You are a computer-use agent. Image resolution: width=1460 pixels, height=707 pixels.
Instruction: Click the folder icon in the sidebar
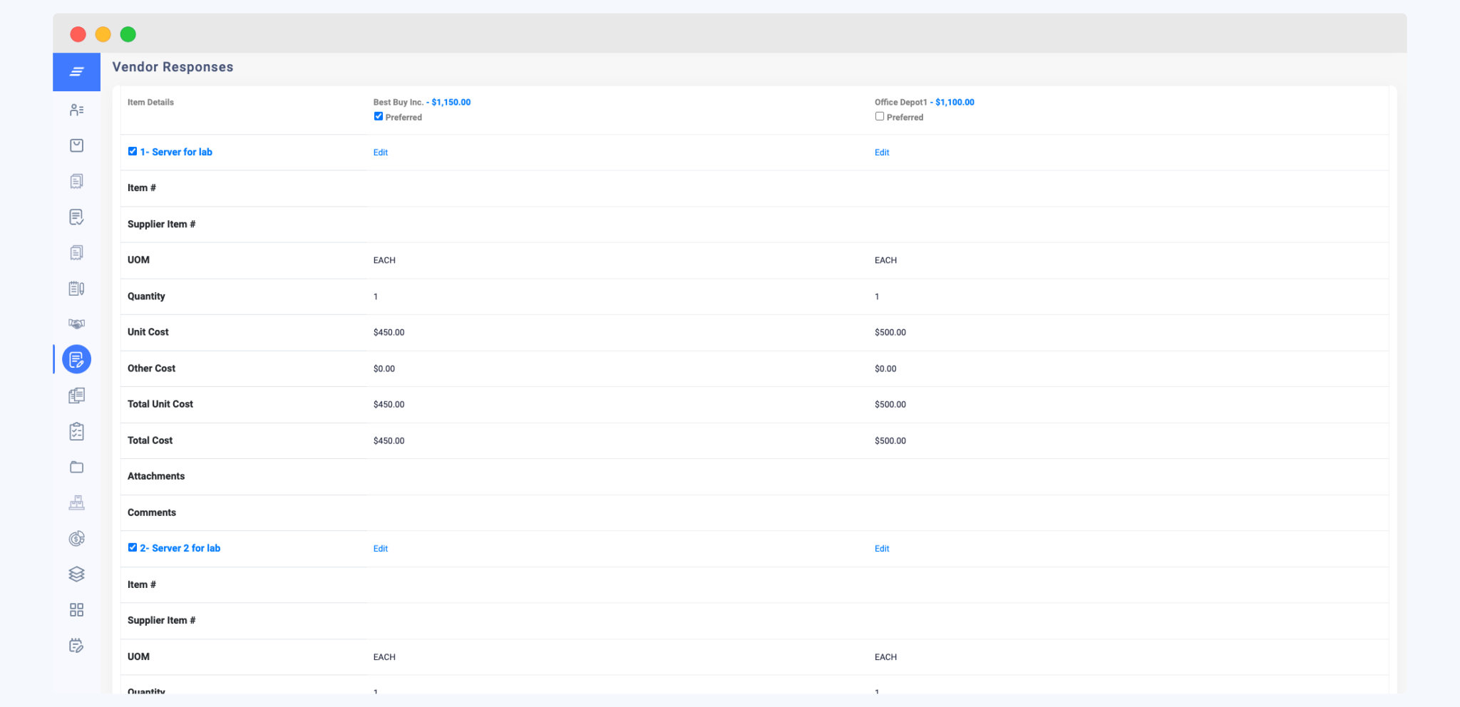pyautogui.click(x=76, y=467)
